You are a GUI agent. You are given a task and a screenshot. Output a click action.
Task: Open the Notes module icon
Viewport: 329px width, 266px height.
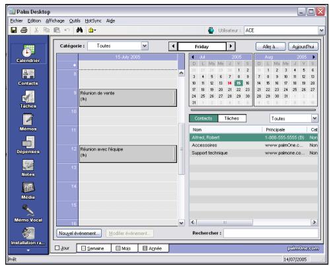28,168
